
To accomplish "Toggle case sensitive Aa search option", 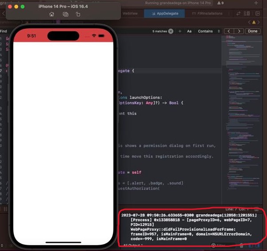I will pos(189,31).
